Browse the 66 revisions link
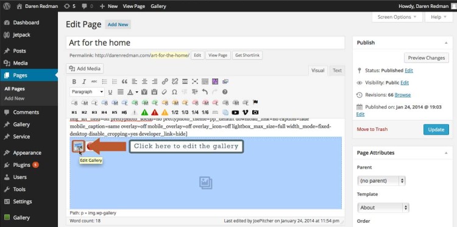The height and width of the screenshot is (227, 457). tap(403, 95)
